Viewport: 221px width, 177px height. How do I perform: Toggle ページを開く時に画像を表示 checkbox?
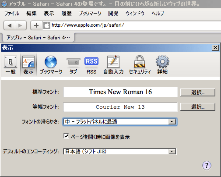(x=66, y=136)
